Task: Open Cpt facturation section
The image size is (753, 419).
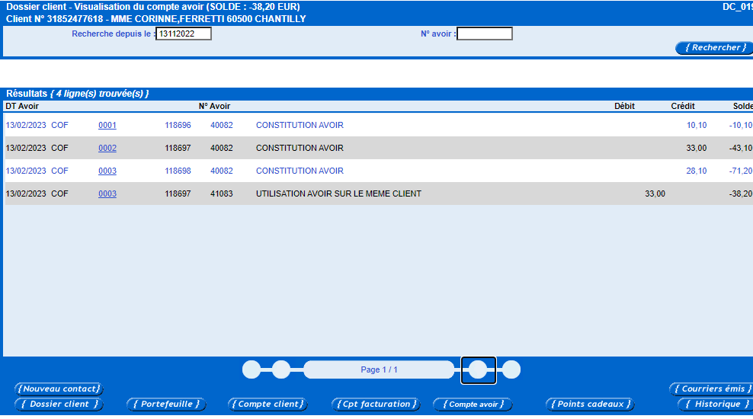Action: click(376, 404)
